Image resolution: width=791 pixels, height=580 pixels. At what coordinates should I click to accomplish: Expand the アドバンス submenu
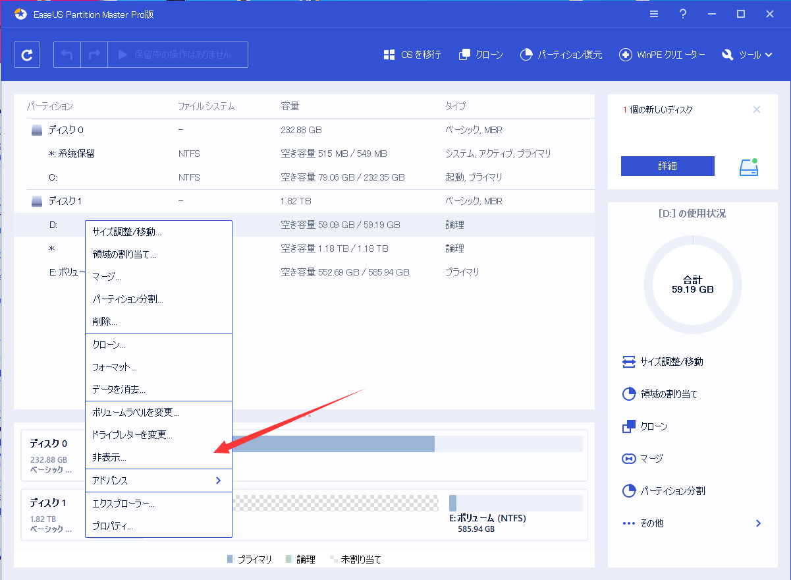click(x=159, y=480)
